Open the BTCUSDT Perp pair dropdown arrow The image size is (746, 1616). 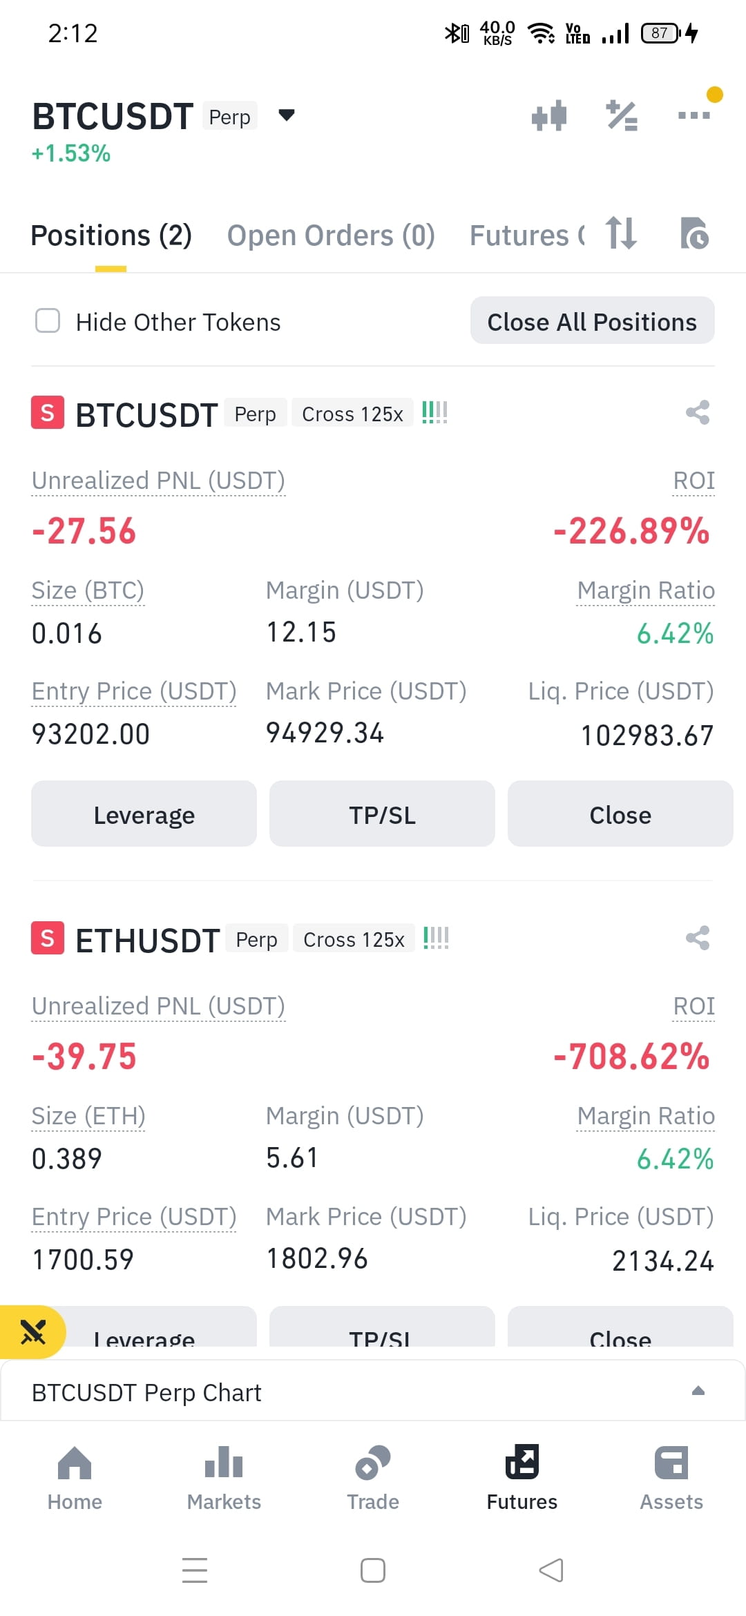[287, 115]
